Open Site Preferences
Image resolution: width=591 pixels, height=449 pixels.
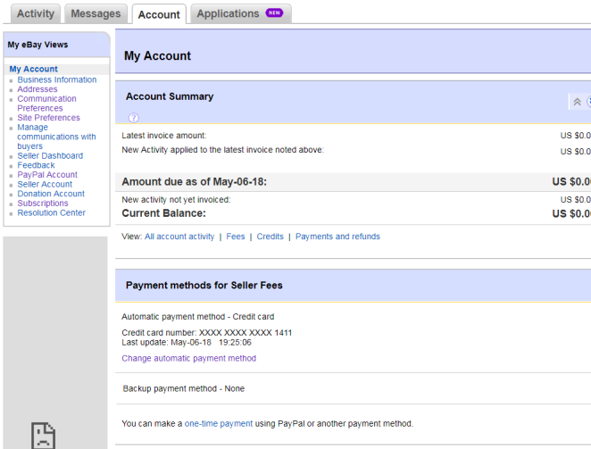48,118
